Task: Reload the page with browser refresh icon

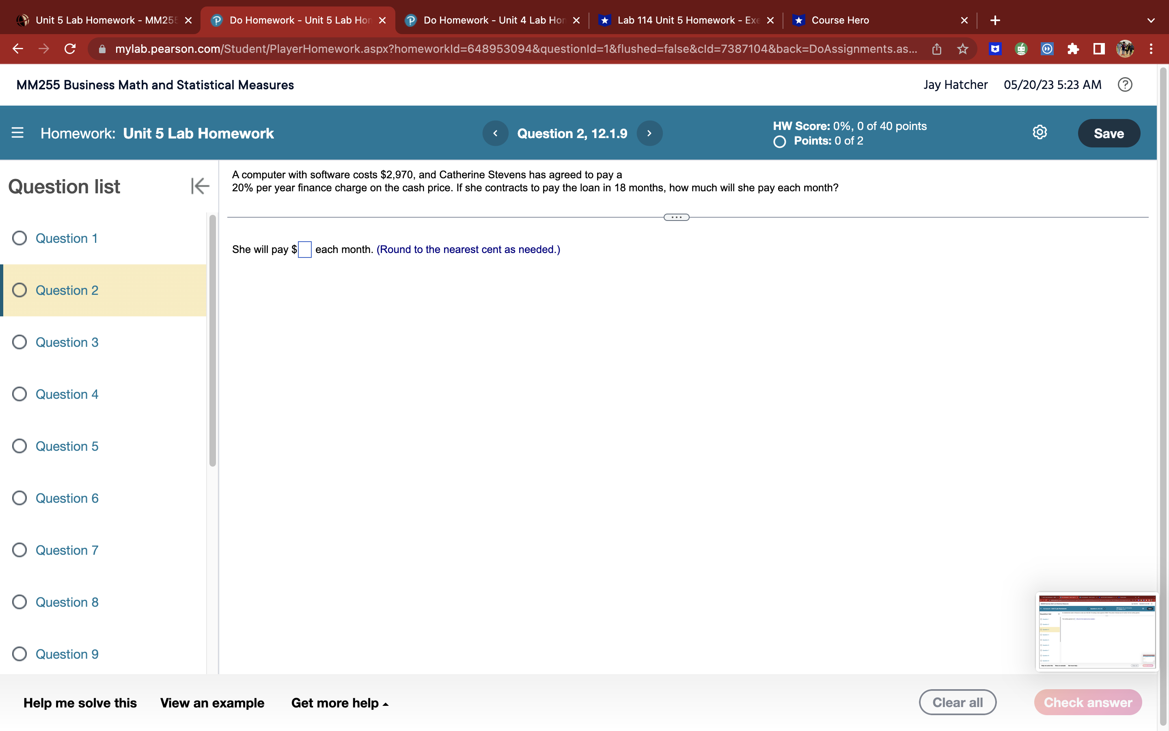Action: 70,49
